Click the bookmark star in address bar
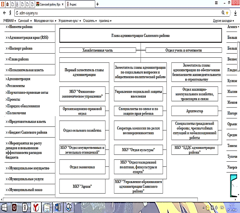240x213 pixels. pos(227,13)
